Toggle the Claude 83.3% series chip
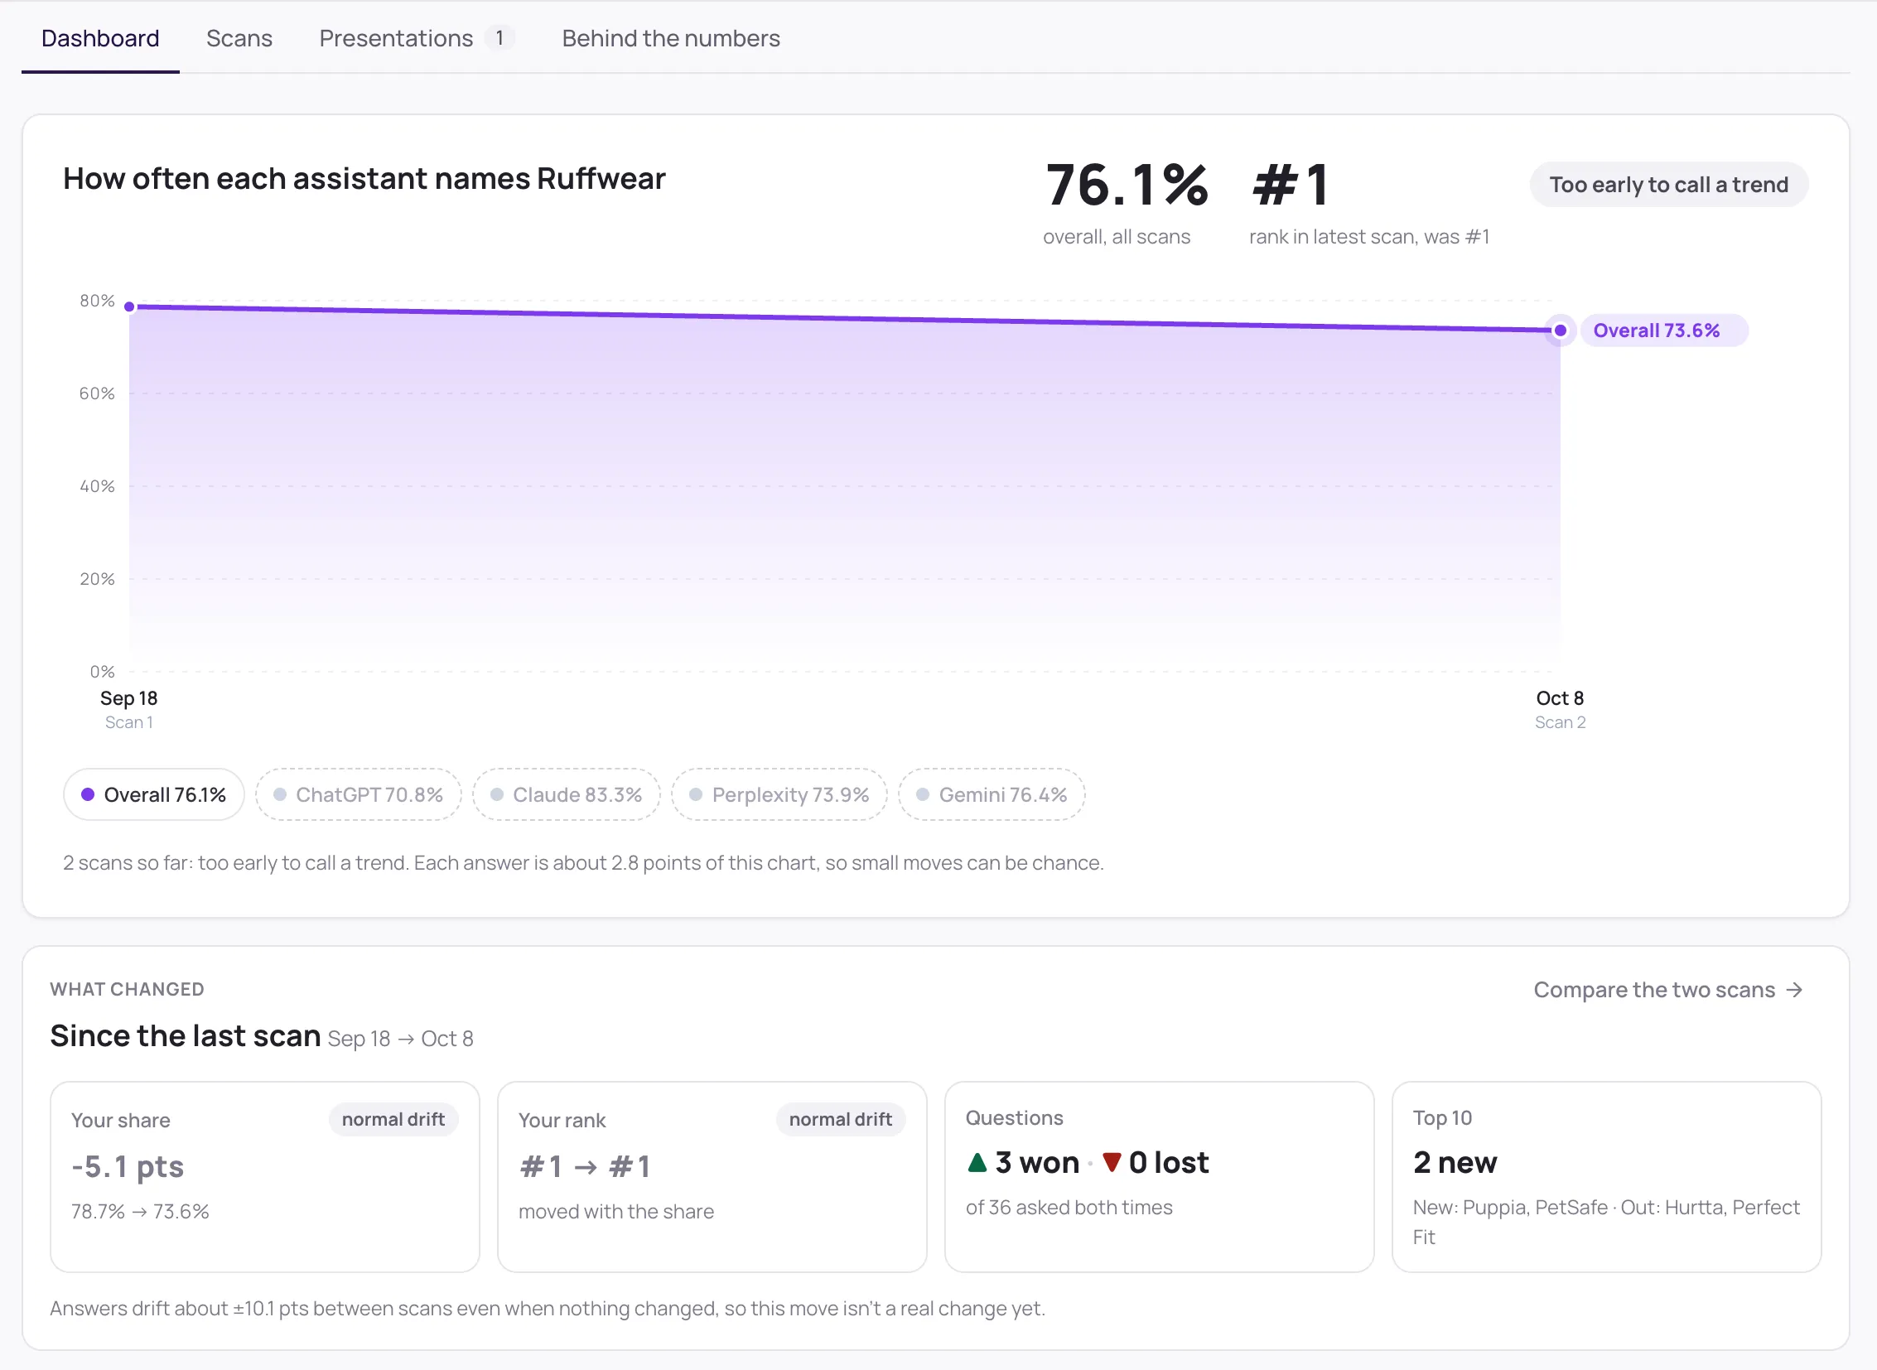1877x1370 pixels. pos(567,794)
